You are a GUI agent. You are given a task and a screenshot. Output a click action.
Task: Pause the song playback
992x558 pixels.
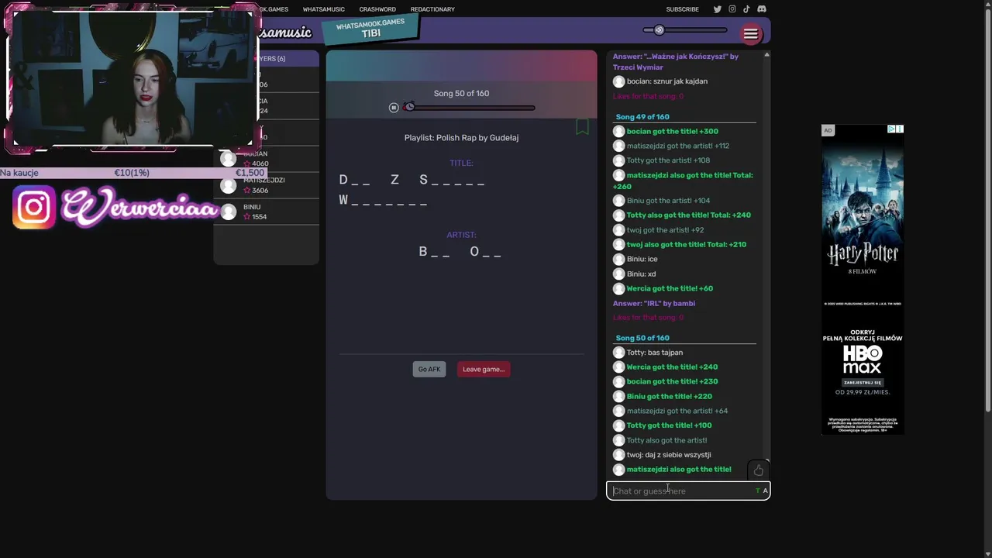pyautogui.click(x=394, y=108)
